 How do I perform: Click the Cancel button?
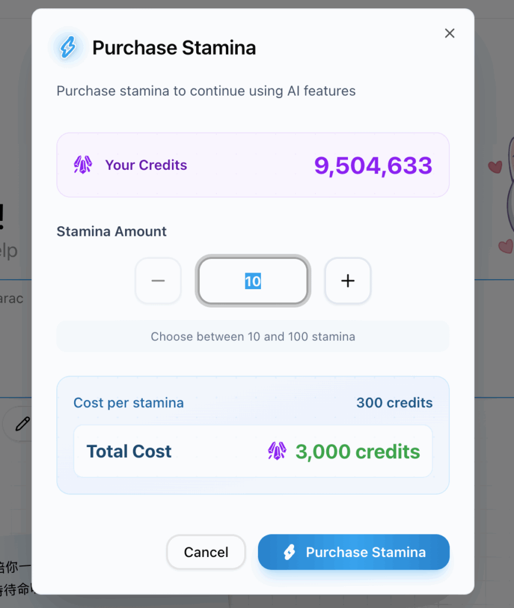(206, 552)
